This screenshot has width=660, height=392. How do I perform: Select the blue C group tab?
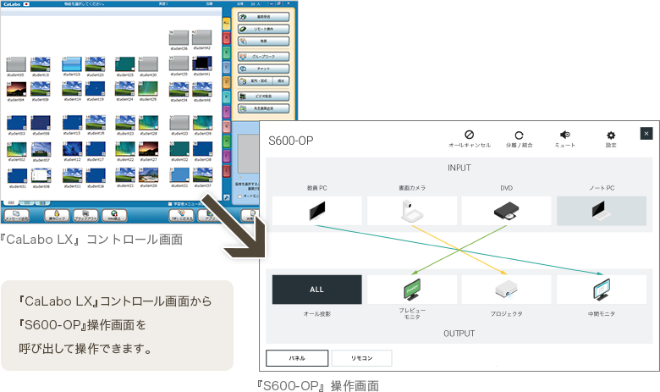coord(227,68)
